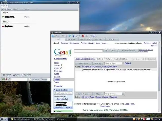Open the top More actions dropdown
Viewport: 162px width, 121px height.
point(114,63)
